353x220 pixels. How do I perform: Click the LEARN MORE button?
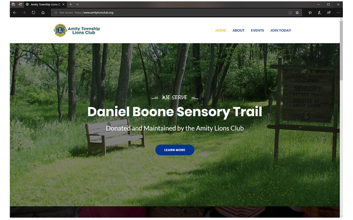[x=175, y=150]
